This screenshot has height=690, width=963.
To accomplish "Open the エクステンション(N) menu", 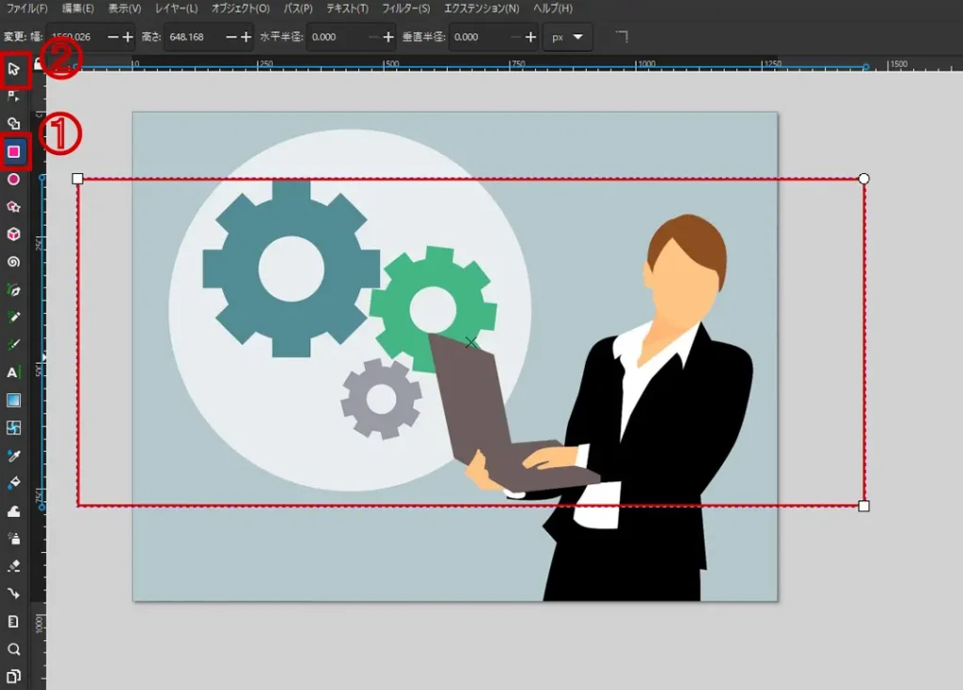I will click(x=481, y=8).
